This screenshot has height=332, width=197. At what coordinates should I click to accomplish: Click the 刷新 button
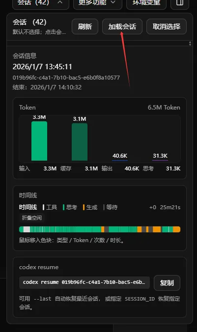pyautogui.click(x=85, y=27)
